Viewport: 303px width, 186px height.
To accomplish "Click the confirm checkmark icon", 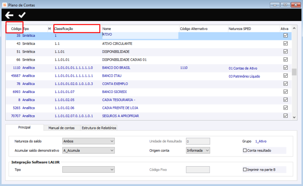I will (22, 15).
